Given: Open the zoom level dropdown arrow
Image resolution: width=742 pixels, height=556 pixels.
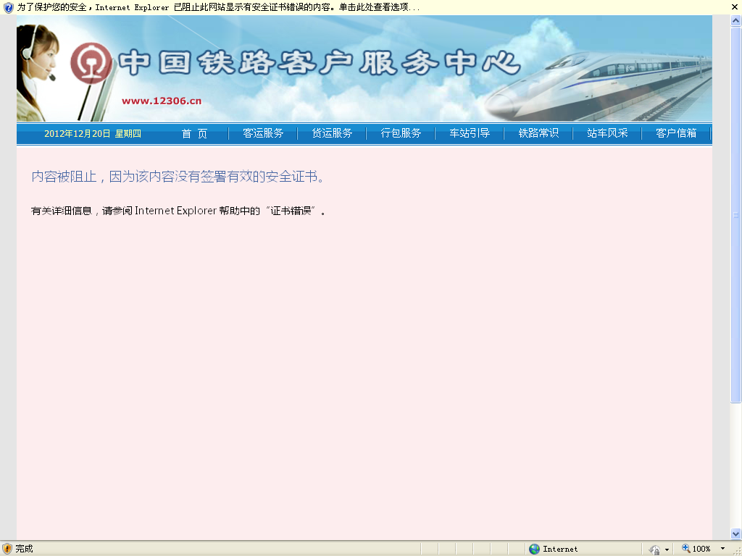Looking at the screenshot, I should pos(722,549).
